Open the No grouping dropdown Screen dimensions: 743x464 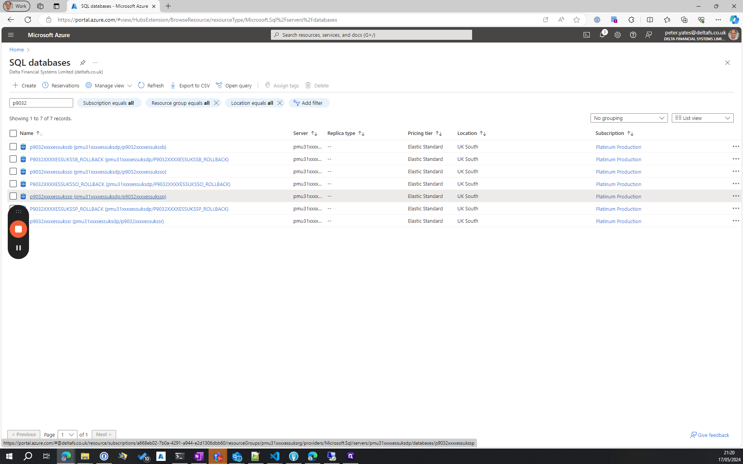629,118
